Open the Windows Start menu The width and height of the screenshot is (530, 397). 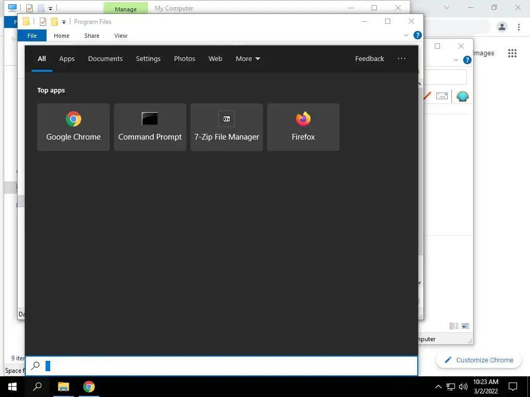click(x=12, y=387)
